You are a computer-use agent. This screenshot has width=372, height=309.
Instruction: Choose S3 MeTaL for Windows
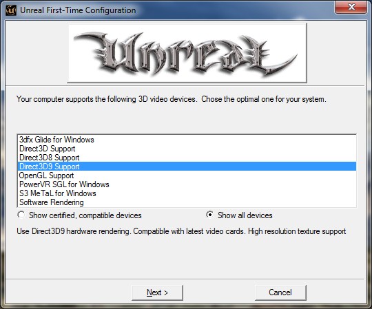tap(187, 193)
